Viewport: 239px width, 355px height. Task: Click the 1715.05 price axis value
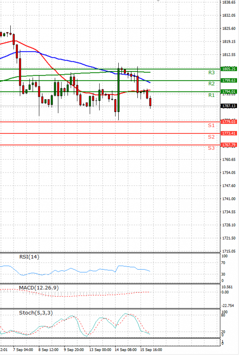coord(229,251)
